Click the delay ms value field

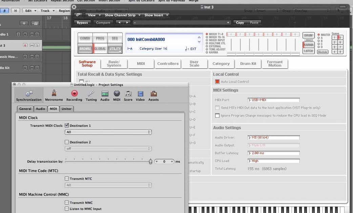[x=164, y=161]
